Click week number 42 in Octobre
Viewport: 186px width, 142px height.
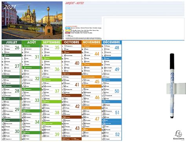[x=77, y=106]
